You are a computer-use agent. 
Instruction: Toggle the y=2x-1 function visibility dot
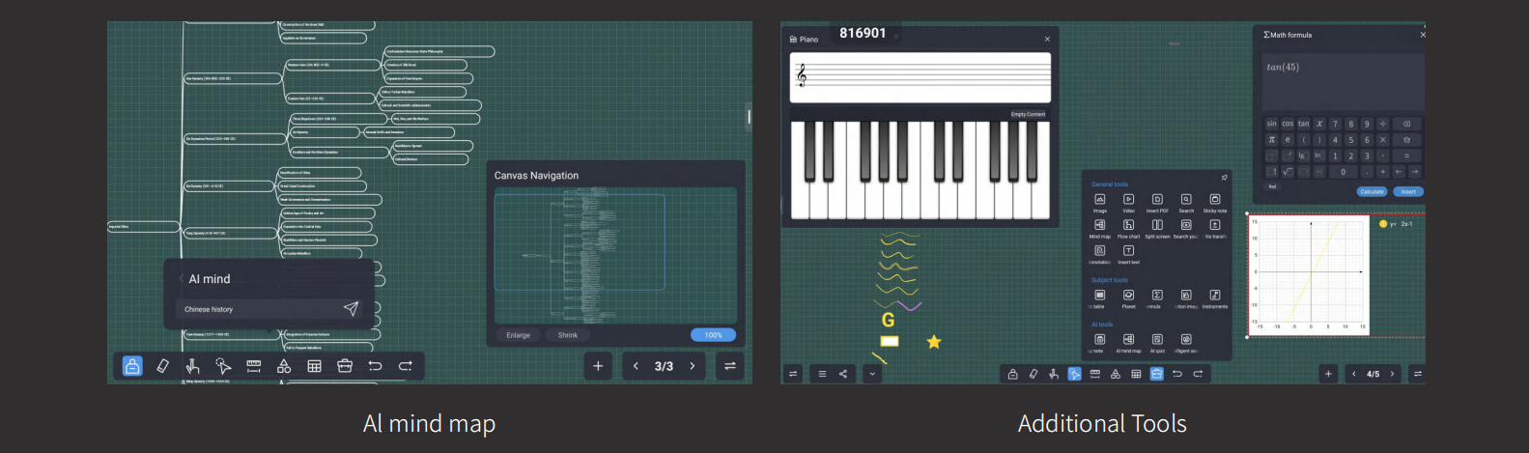click(1382, 224)
